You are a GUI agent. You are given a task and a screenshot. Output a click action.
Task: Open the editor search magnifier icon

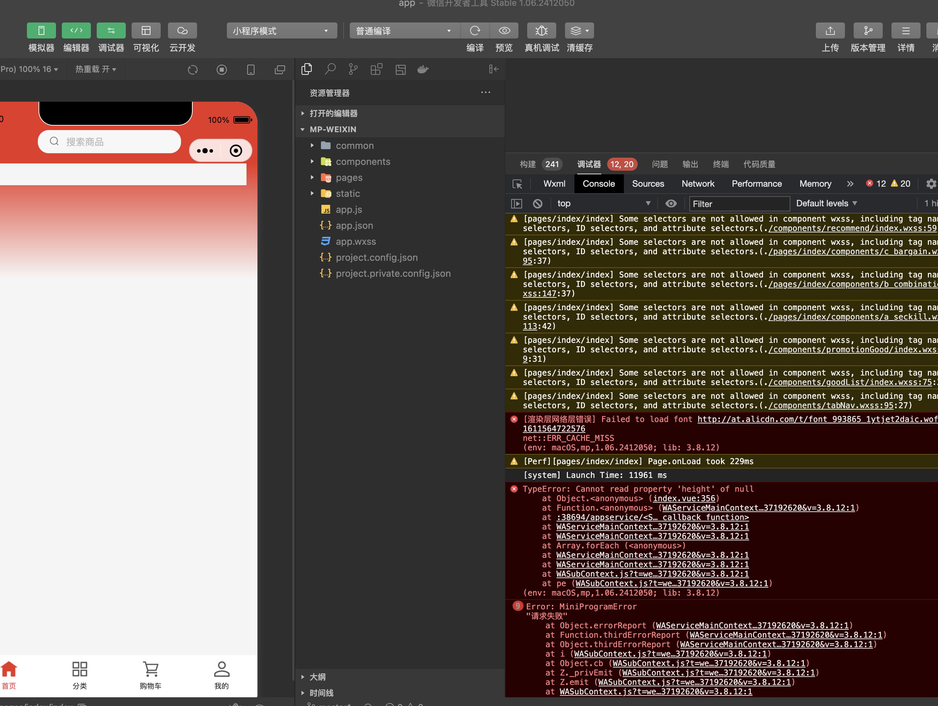tap(330, 69)
